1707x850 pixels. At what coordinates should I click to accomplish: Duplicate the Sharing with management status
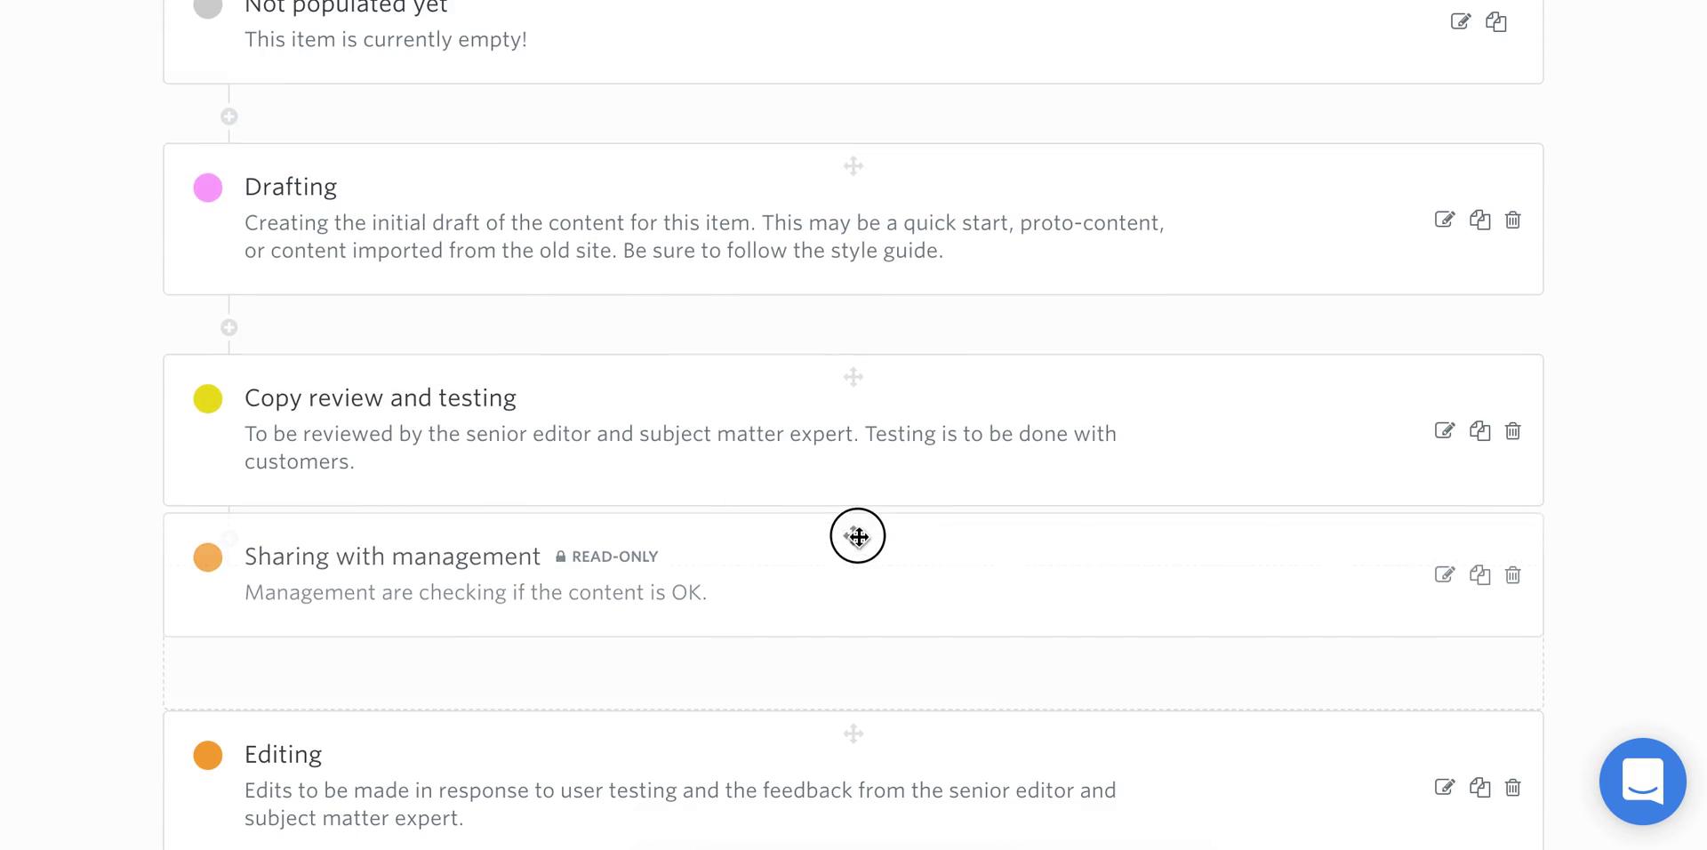click(1479, 575)
